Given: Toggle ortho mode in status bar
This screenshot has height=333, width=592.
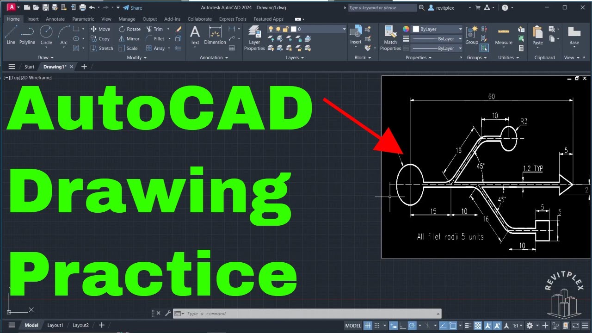Looking at the screenshot, I should 402,326.
